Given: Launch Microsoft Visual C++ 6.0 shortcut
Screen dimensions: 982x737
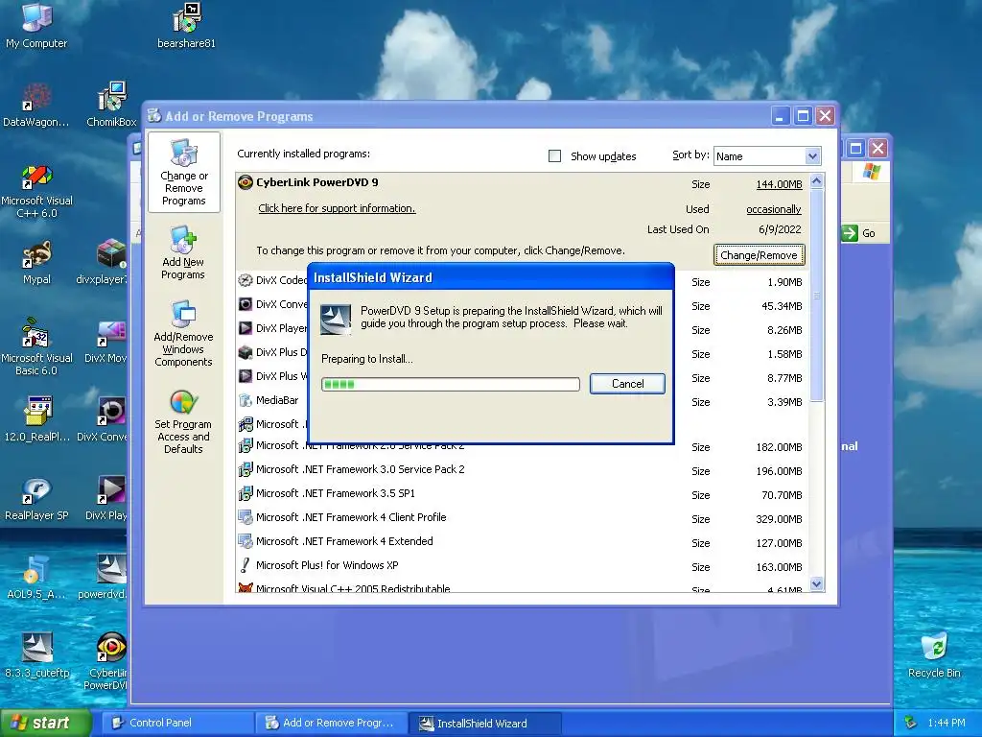Looking at the screenshot, I should [36, 191].
